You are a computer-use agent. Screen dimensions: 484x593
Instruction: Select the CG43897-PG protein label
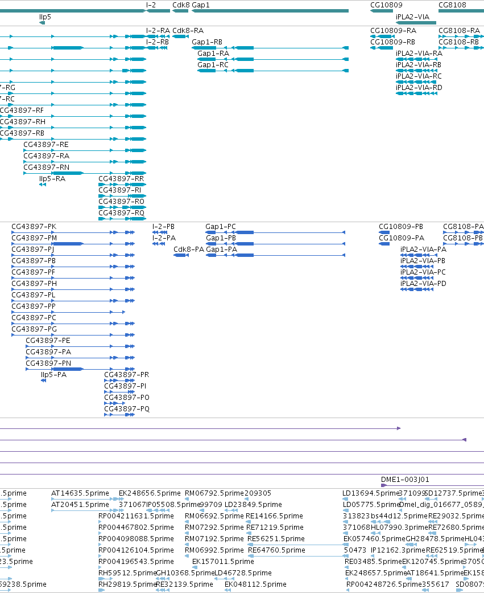pyautogui.click(x=34, y=329)
